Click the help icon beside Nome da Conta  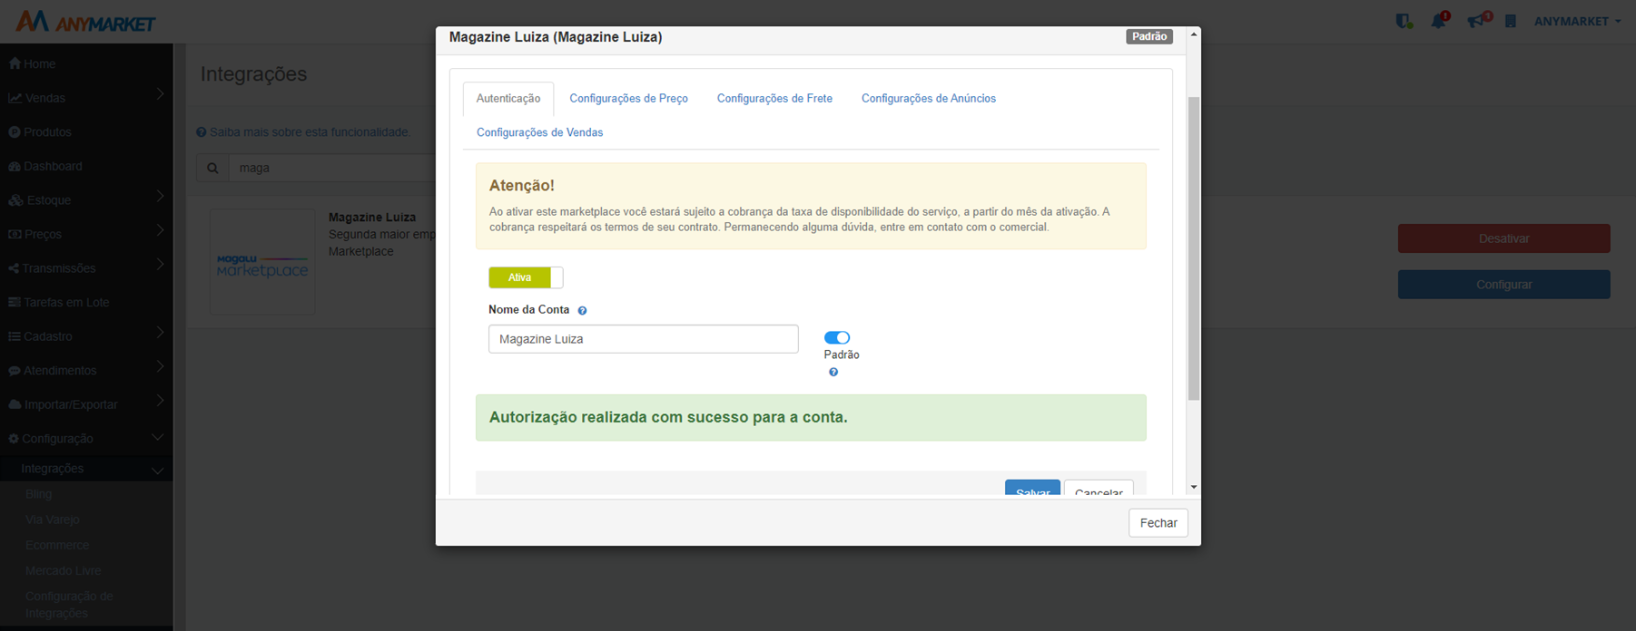point(583,310)
